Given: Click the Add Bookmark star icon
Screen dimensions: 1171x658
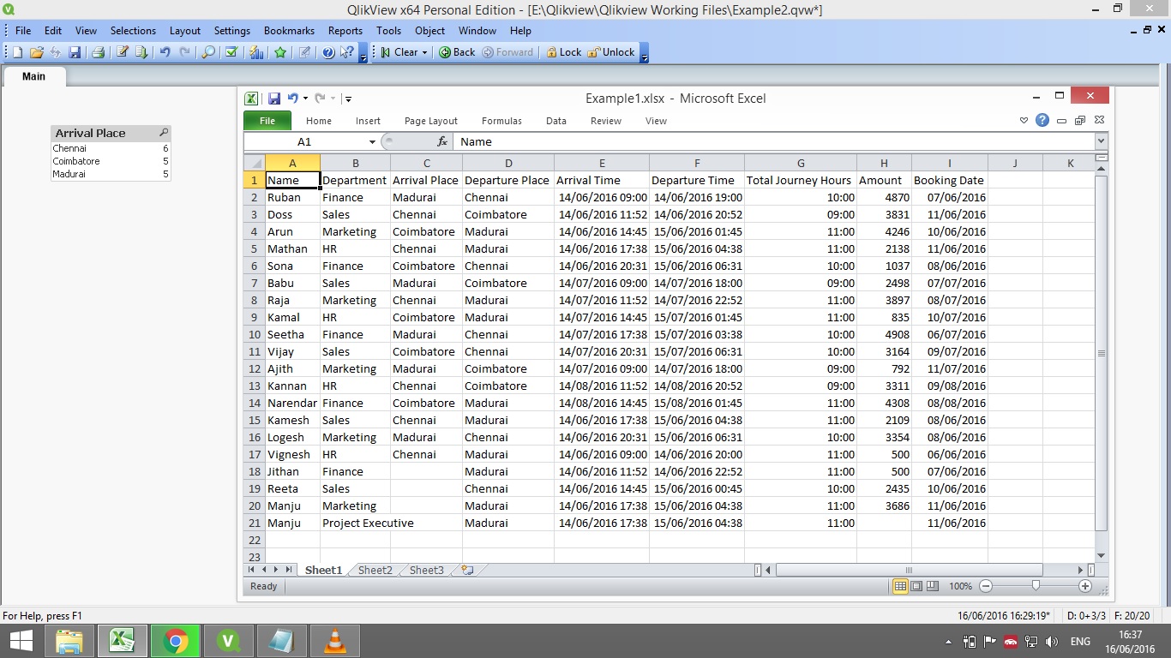Looking at the screenshot, I should tap(280, 52).
